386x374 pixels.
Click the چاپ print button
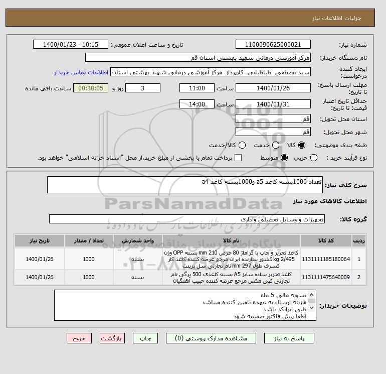[x=145, y=338]
